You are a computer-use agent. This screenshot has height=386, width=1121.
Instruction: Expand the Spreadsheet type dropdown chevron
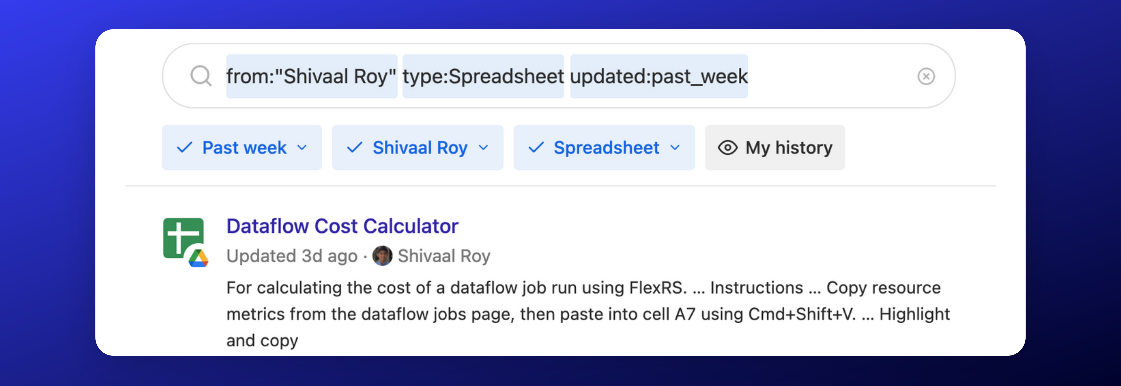click(675, 148)
